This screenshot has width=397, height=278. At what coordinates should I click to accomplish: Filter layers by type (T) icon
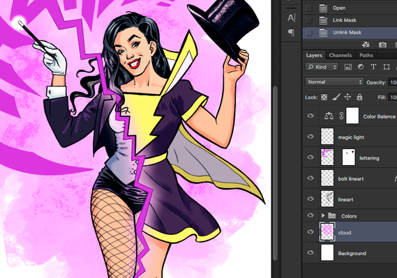[373, 67]
